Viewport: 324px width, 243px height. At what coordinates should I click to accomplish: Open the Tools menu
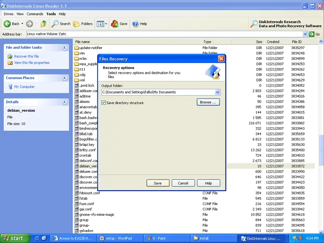click(51, 14)
